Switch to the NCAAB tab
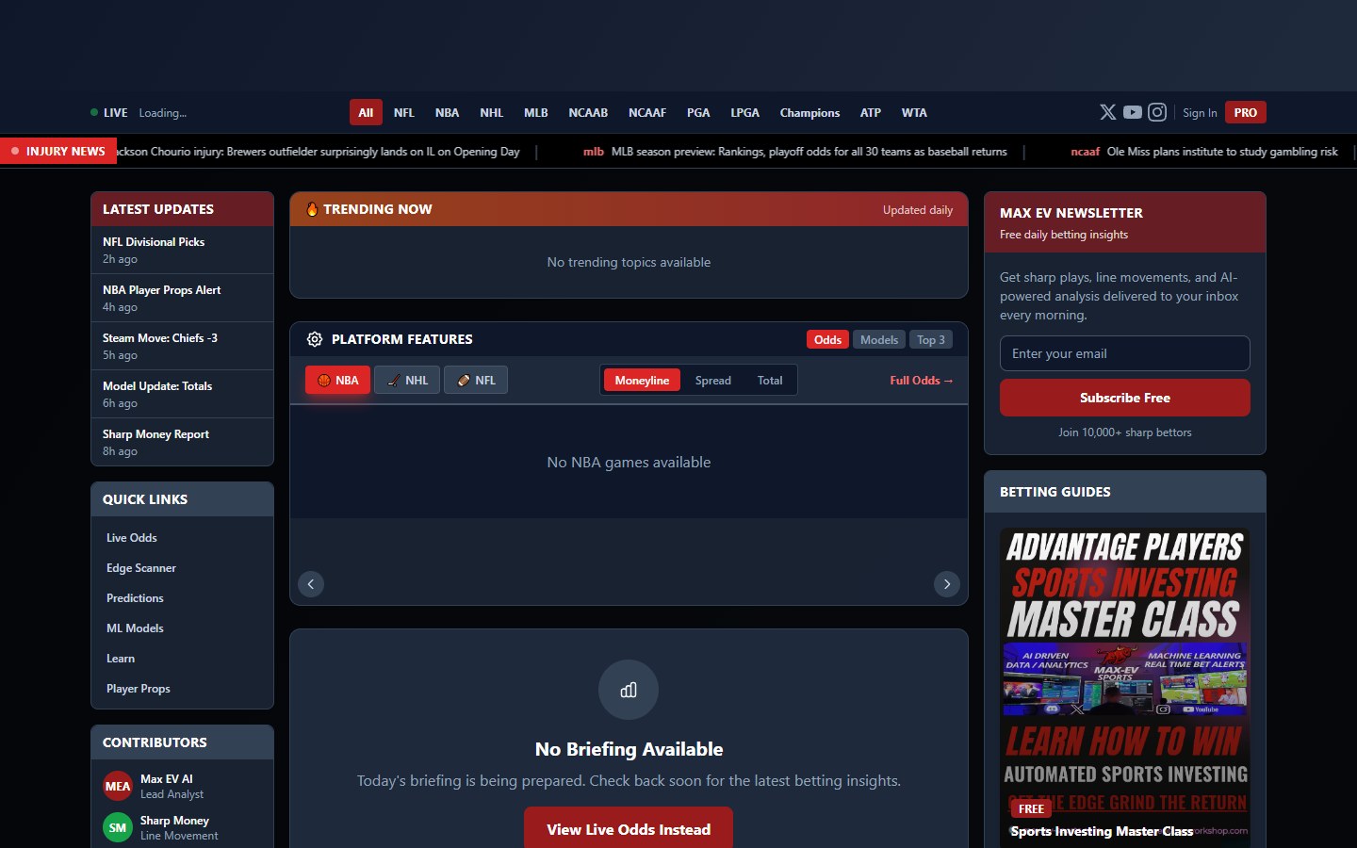The width and height of the screenshot is (1357, 848). [588, 112]
